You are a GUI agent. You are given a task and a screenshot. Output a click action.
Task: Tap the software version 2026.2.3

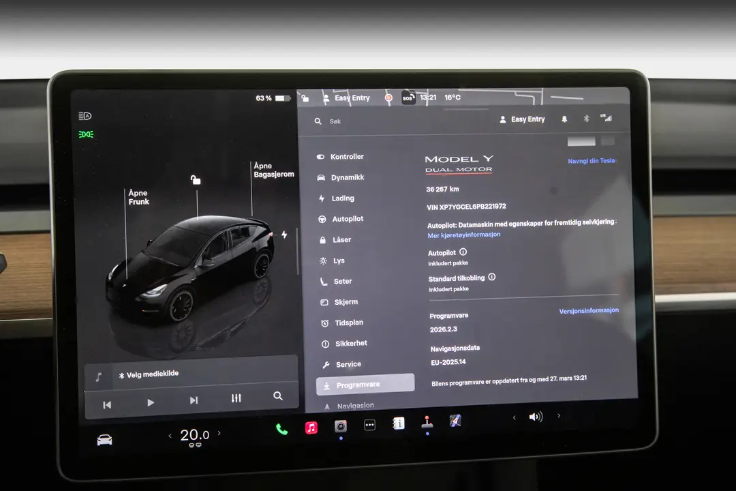(x=443, y=329)
